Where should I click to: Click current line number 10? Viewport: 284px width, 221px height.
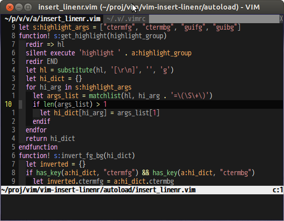coord(8,104)
